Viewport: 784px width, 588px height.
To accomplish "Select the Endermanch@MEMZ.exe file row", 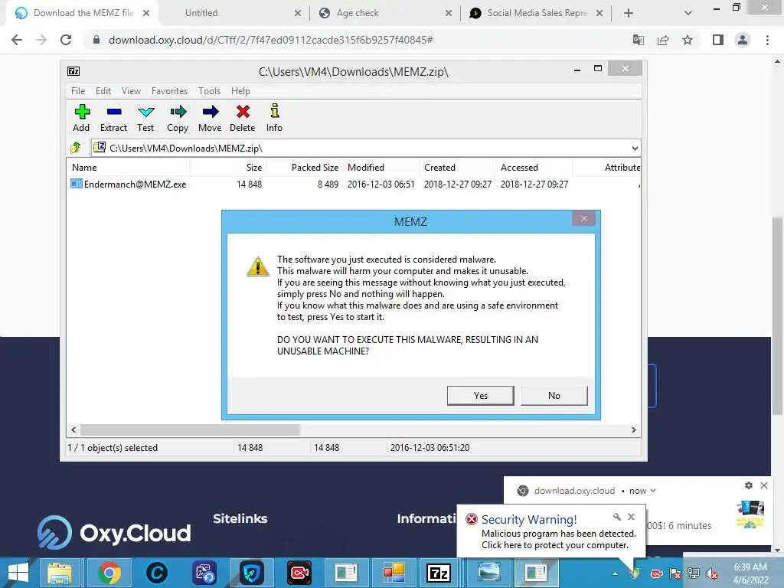I will 318,184.
